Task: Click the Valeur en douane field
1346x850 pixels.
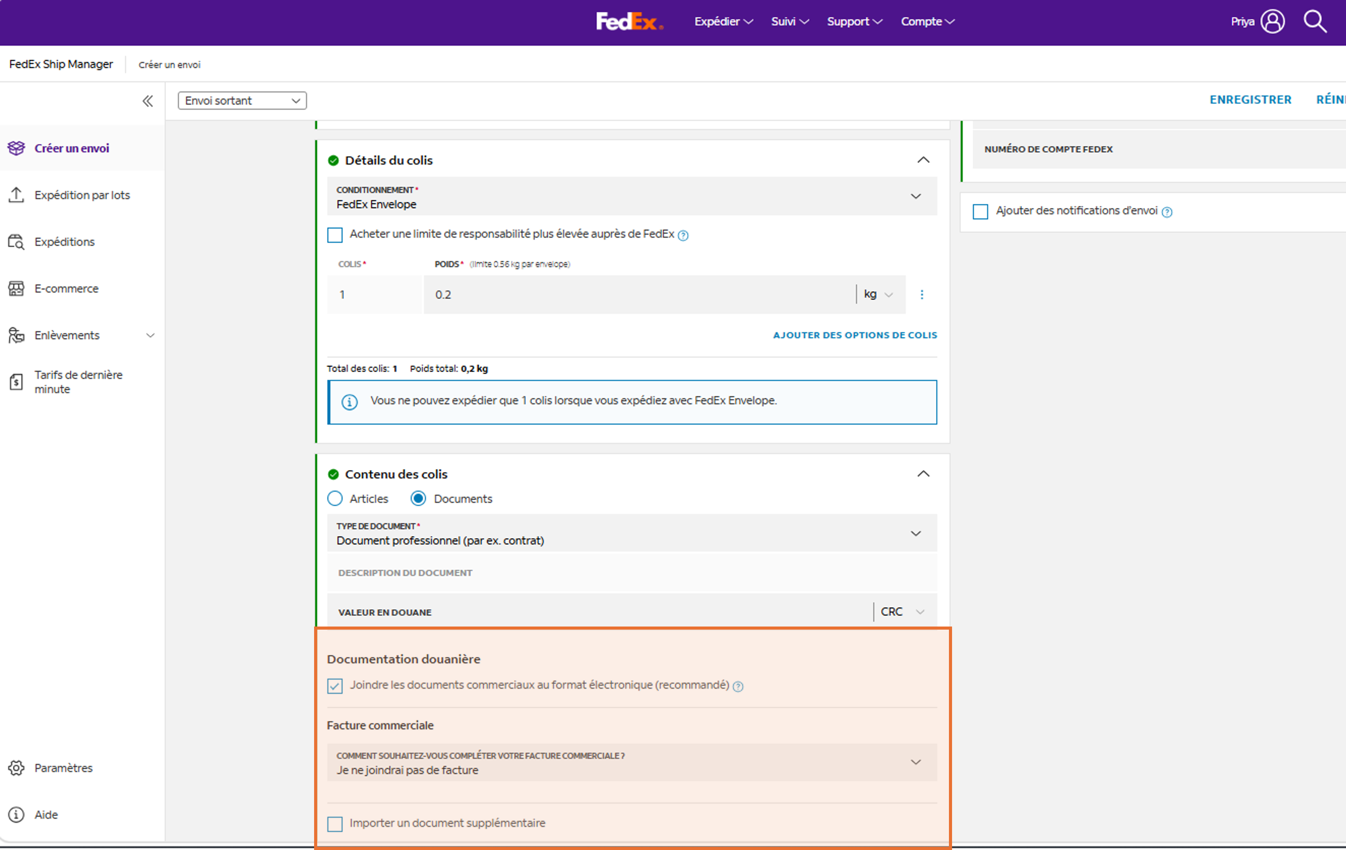Action: click(x=600, y=612)
